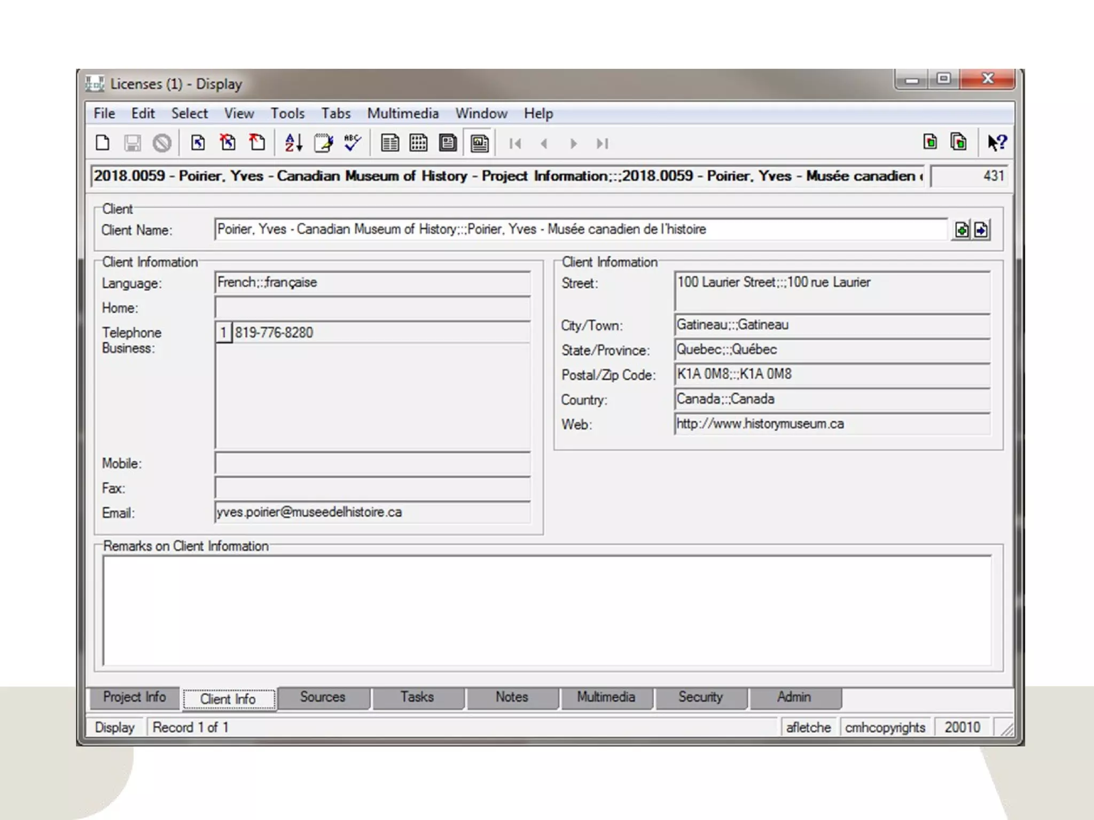The image size is (1094, 820).
Task: Click the Web address field
Action: click(x=831, y=424)
